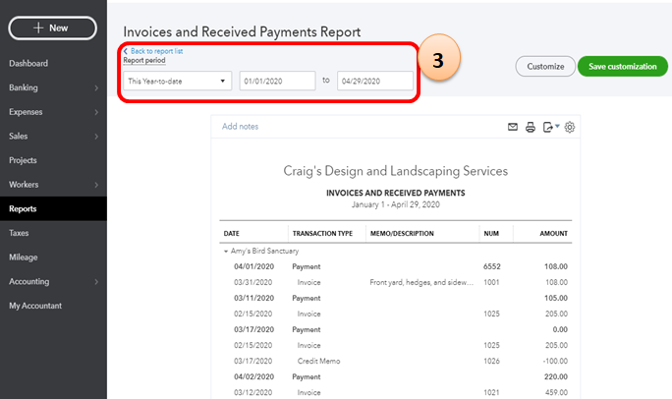Open report settings gear icon
Screen dimensions: 672x399
570,127
